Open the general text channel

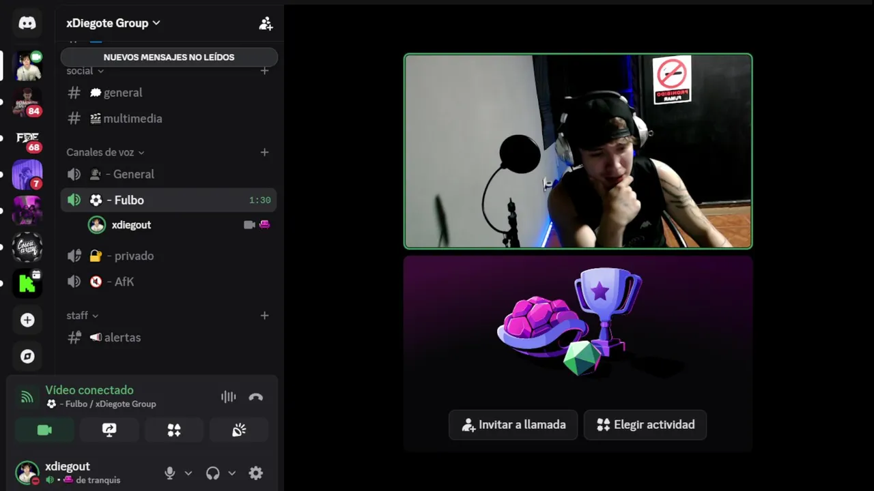pos(169,93)
